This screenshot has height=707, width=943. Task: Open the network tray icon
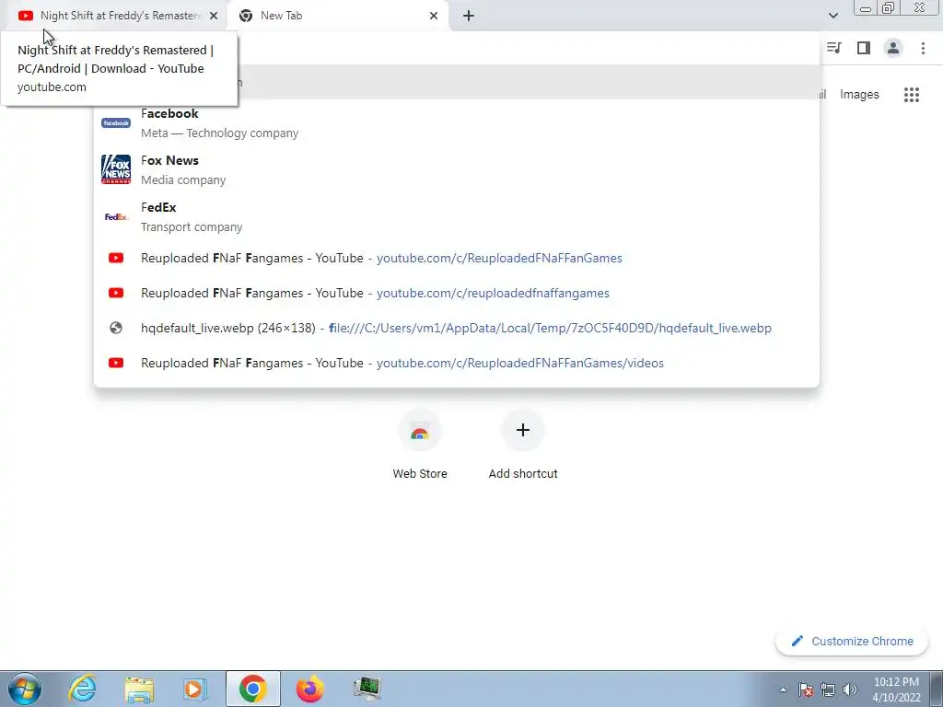coord(828,690)
